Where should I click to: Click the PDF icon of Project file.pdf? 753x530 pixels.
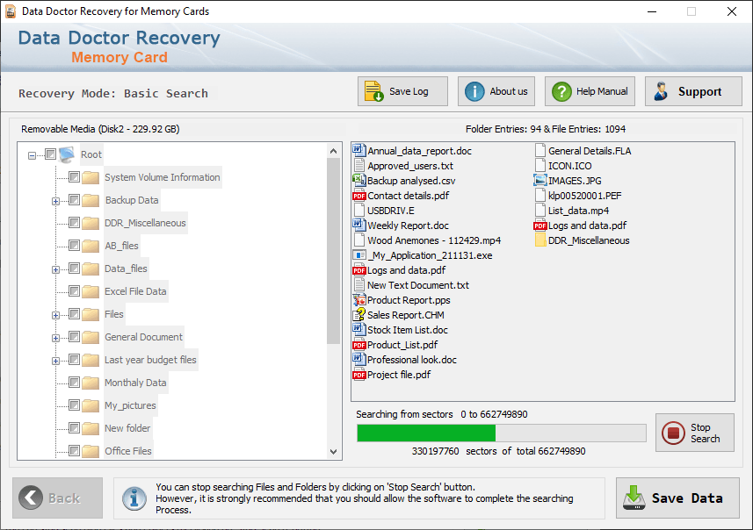358,375
